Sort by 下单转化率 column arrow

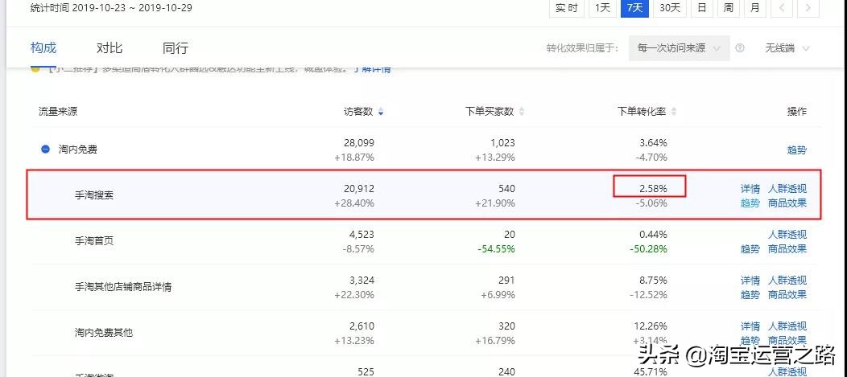tap(673, 113)
